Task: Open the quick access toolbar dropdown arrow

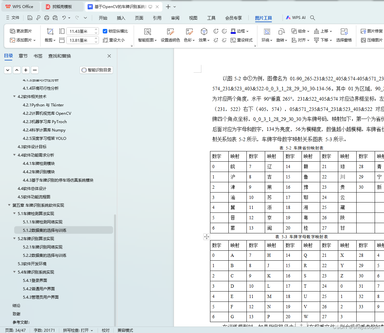Action: point(85,18)
